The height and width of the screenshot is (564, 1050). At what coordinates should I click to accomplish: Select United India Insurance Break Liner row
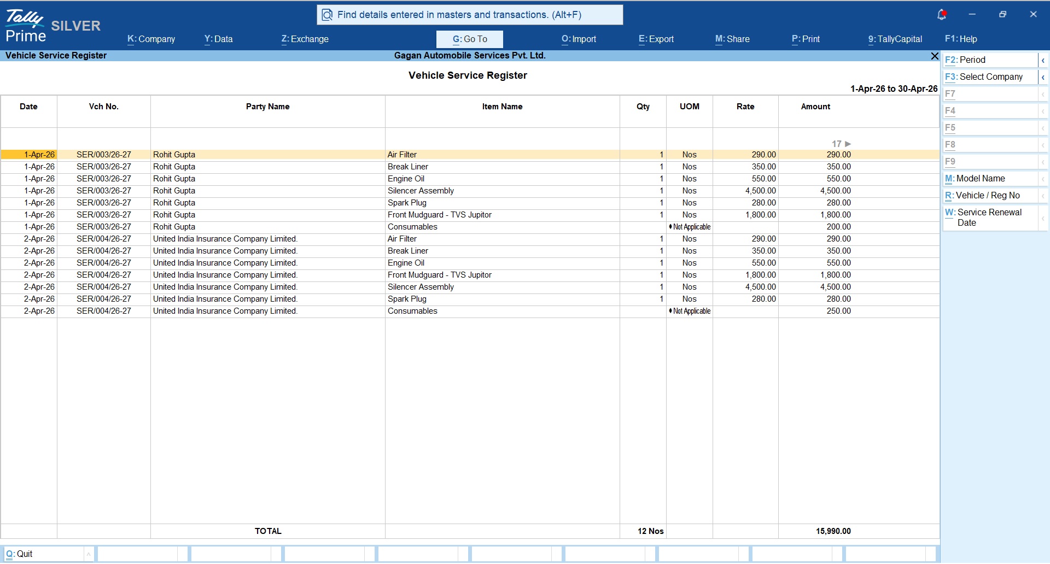(470, 251)
